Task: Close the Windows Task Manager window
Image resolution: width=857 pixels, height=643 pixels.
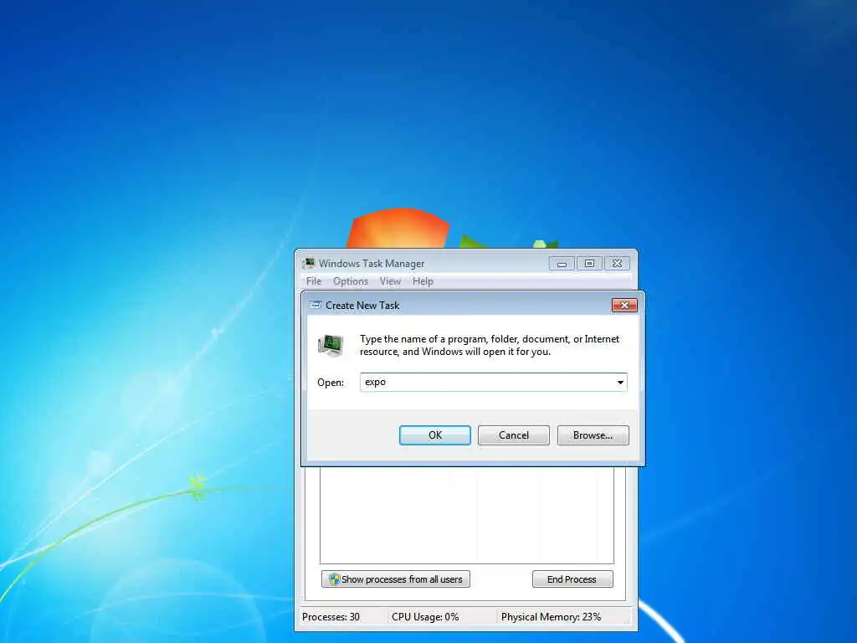Action: tap(617, 264)
